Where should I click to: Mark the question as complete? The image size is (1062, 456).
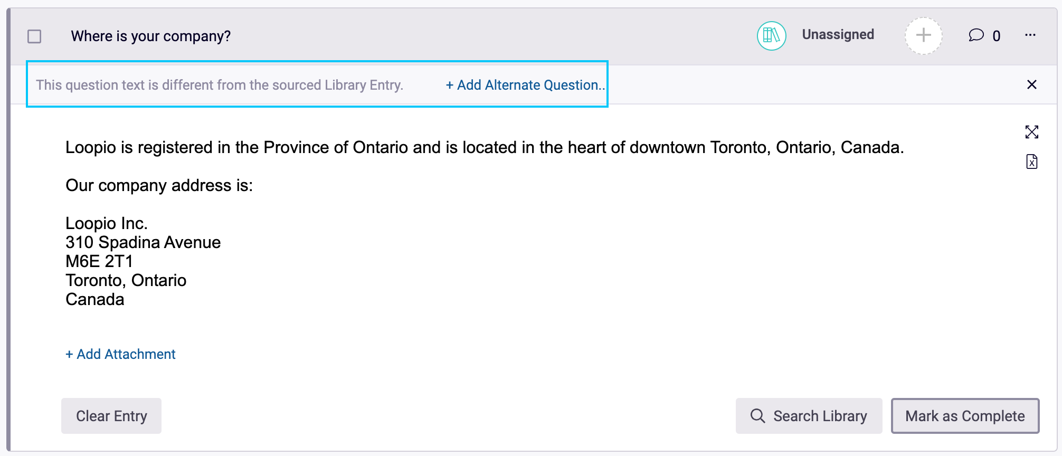[965, 416]
